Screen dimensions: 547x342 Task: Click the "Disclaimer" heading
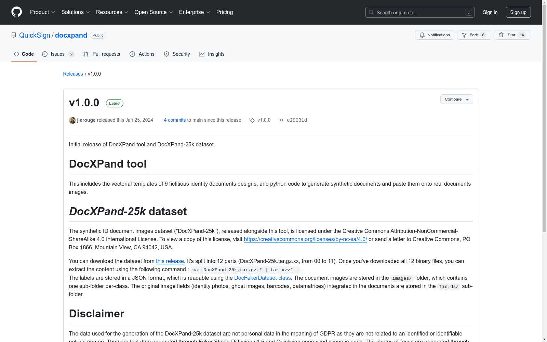point(96,314)
